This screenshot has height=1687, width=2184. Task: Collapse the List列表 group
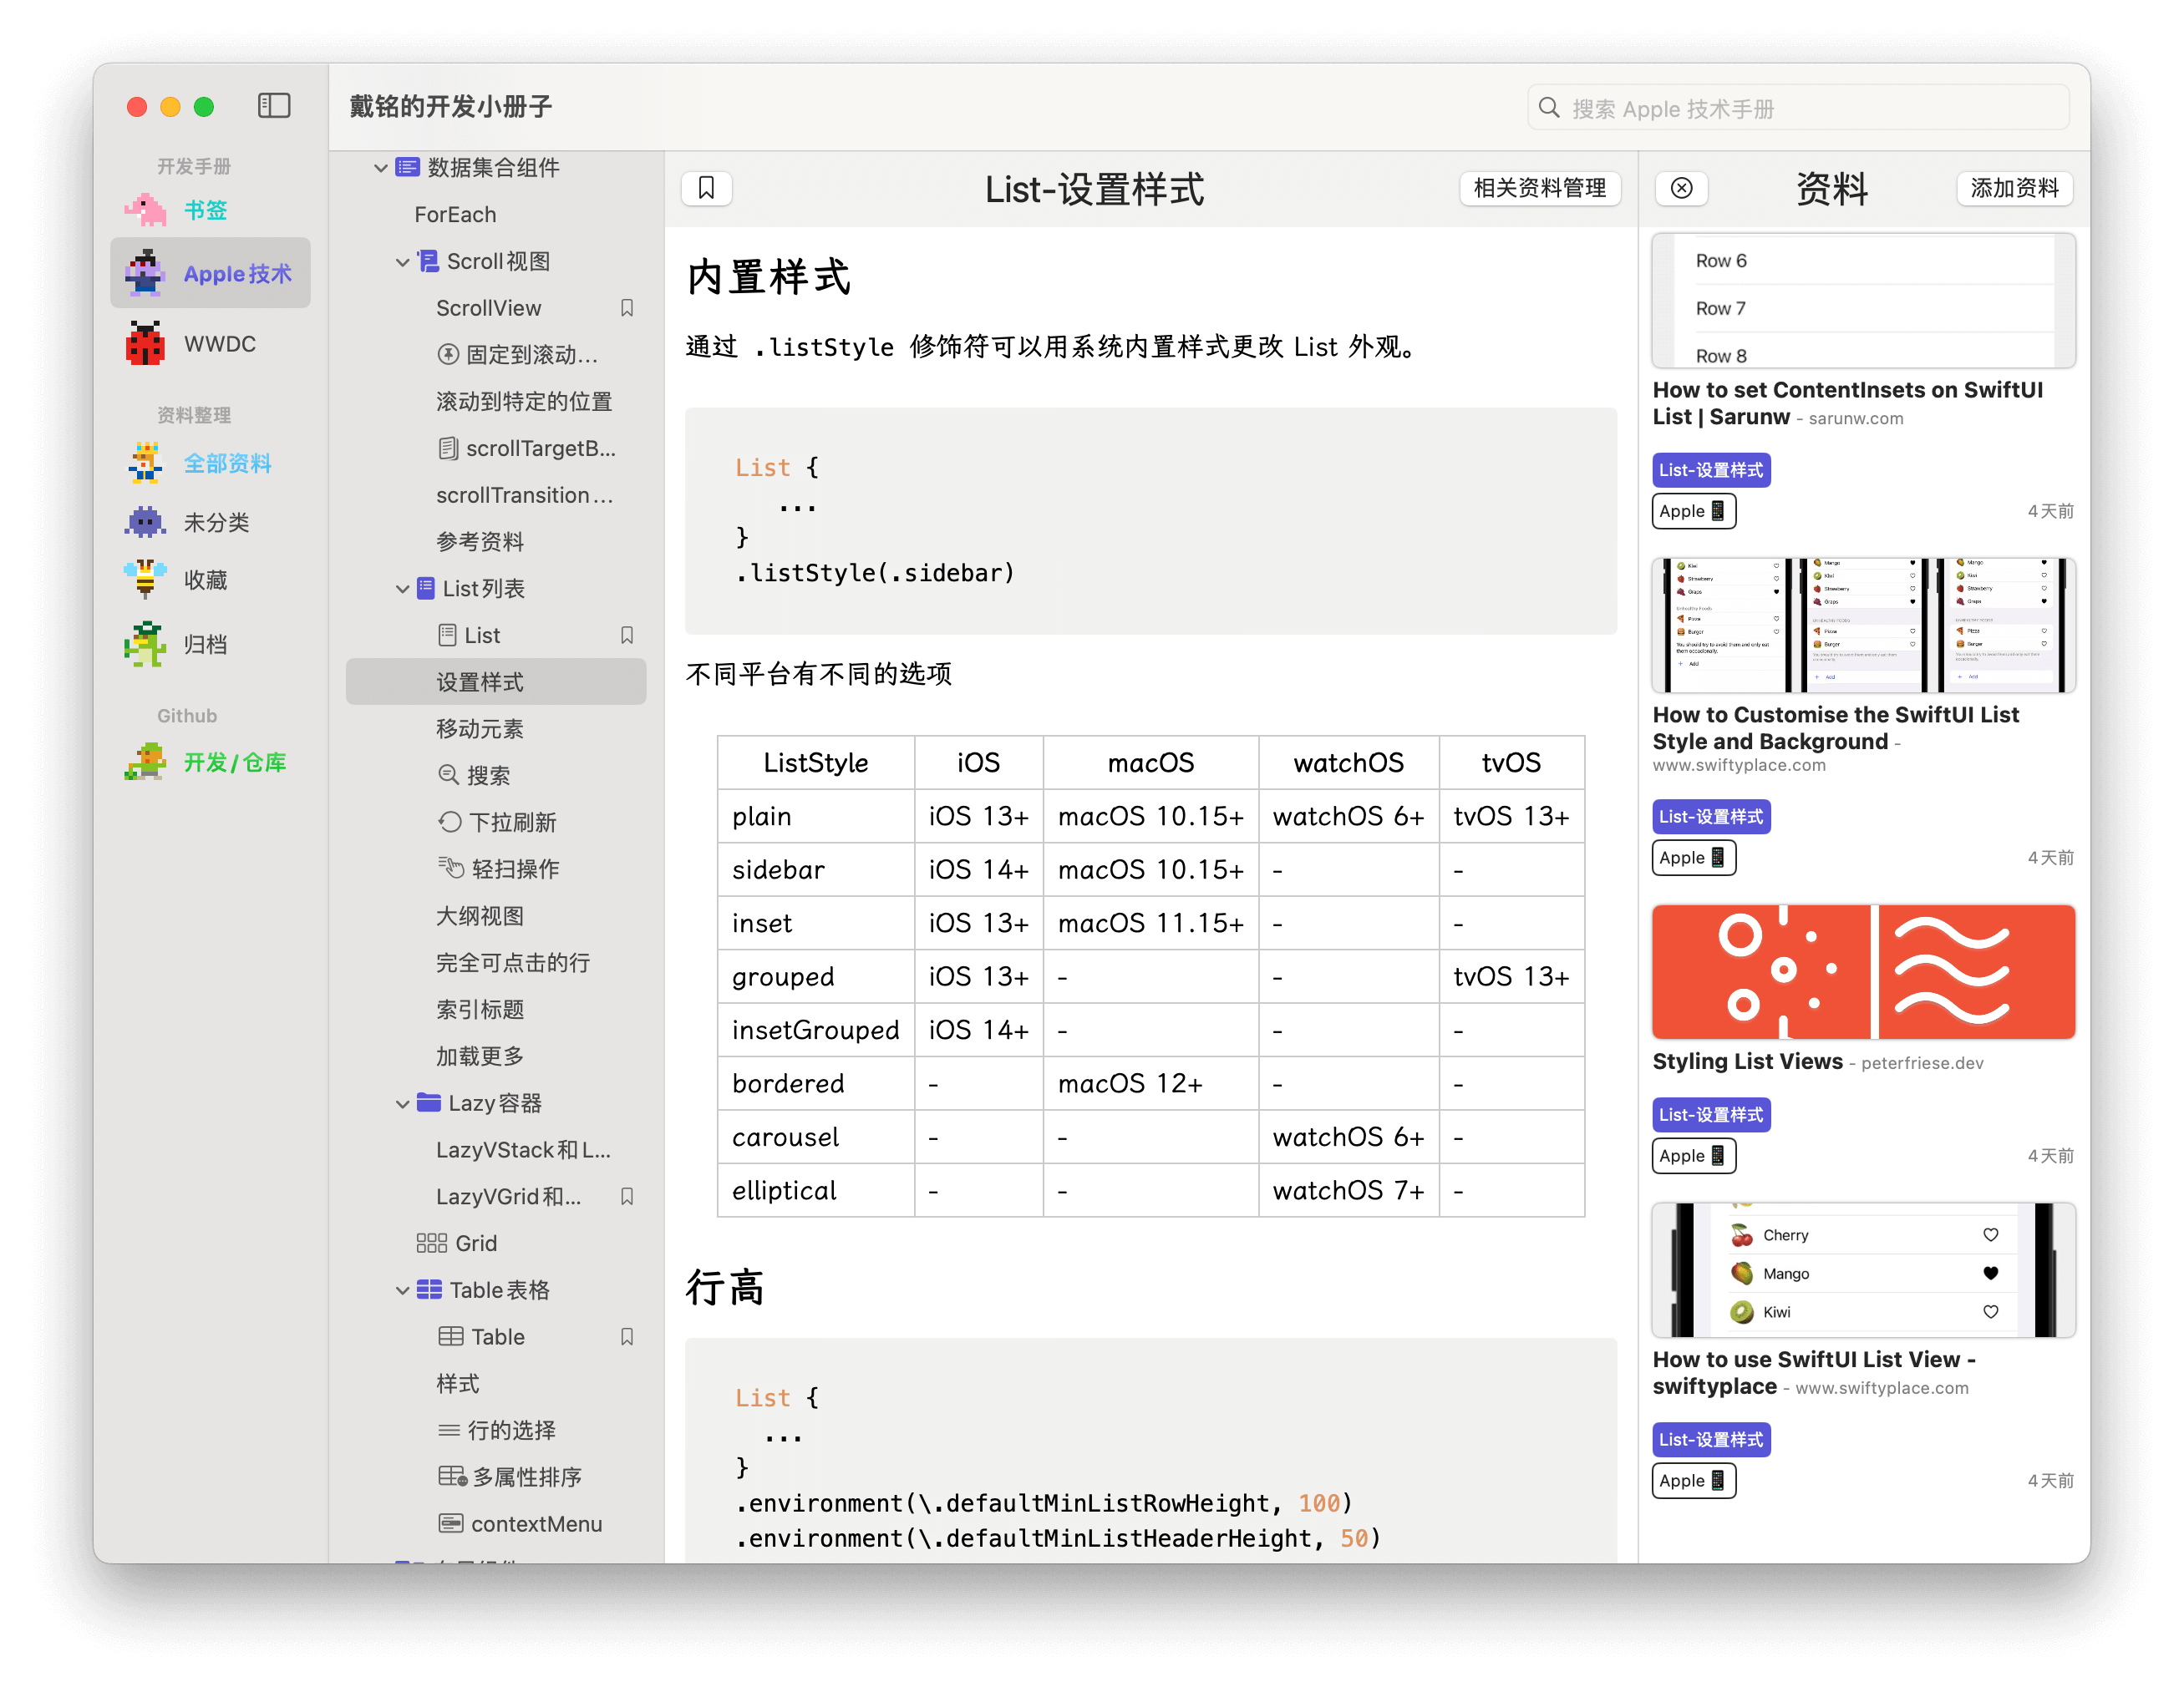tap(402, 589)
